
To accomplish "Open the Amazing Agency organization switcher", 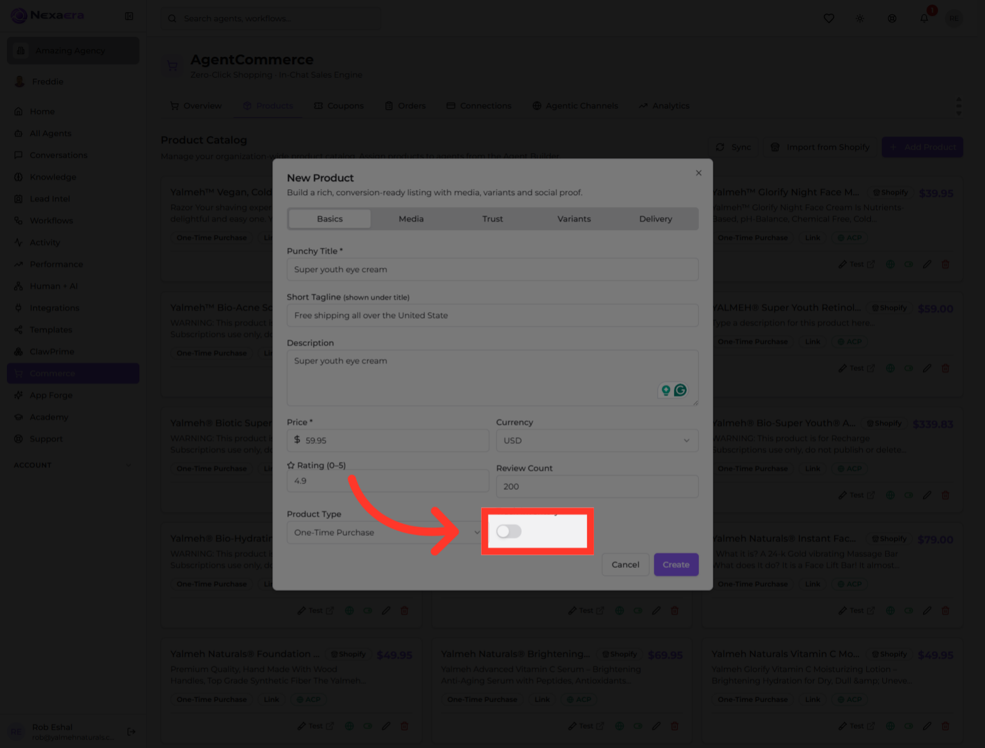I will [x=73, y=50].
